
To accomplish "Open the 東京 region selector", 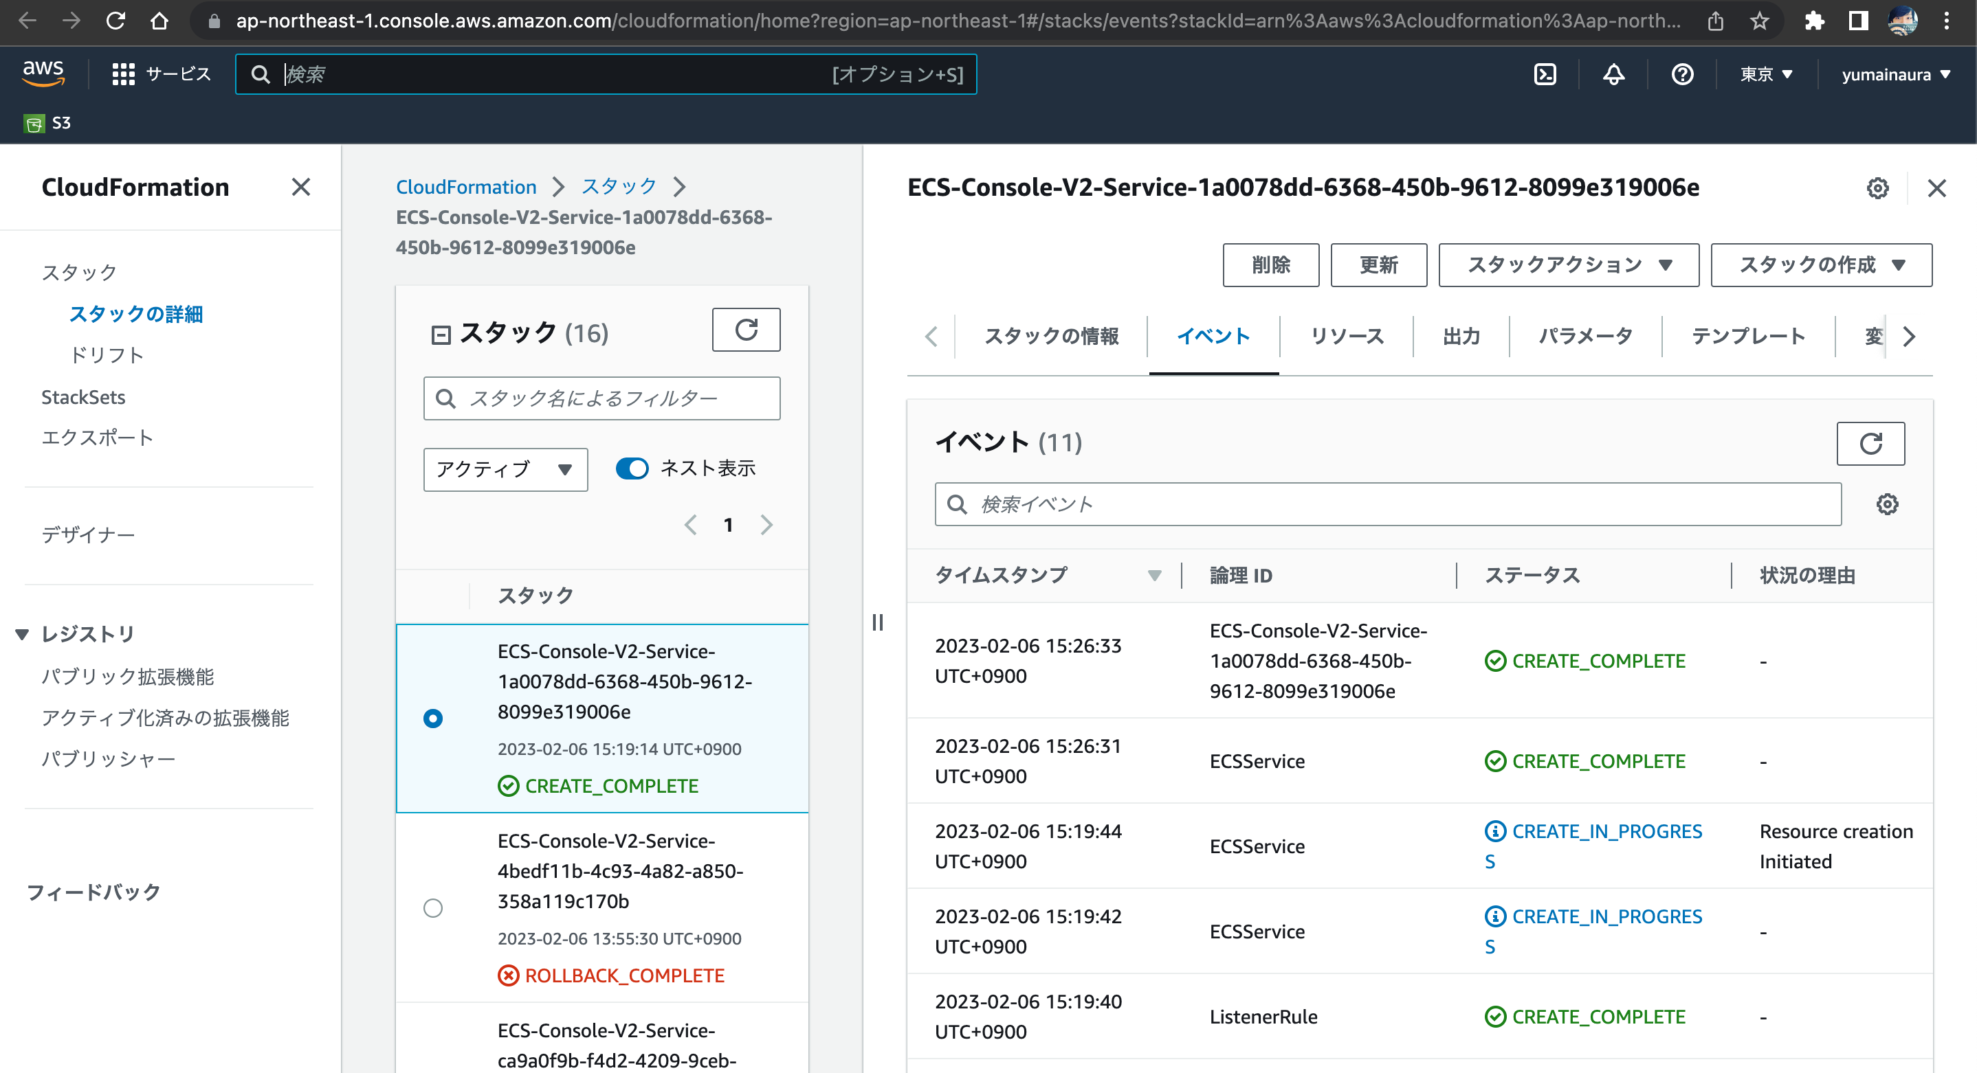I will (x=1765, y=74).
